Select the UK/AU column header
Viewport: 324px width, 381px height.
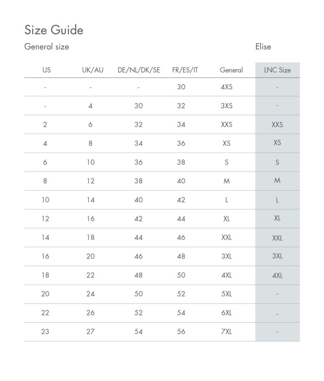click(x=93, y=70)
